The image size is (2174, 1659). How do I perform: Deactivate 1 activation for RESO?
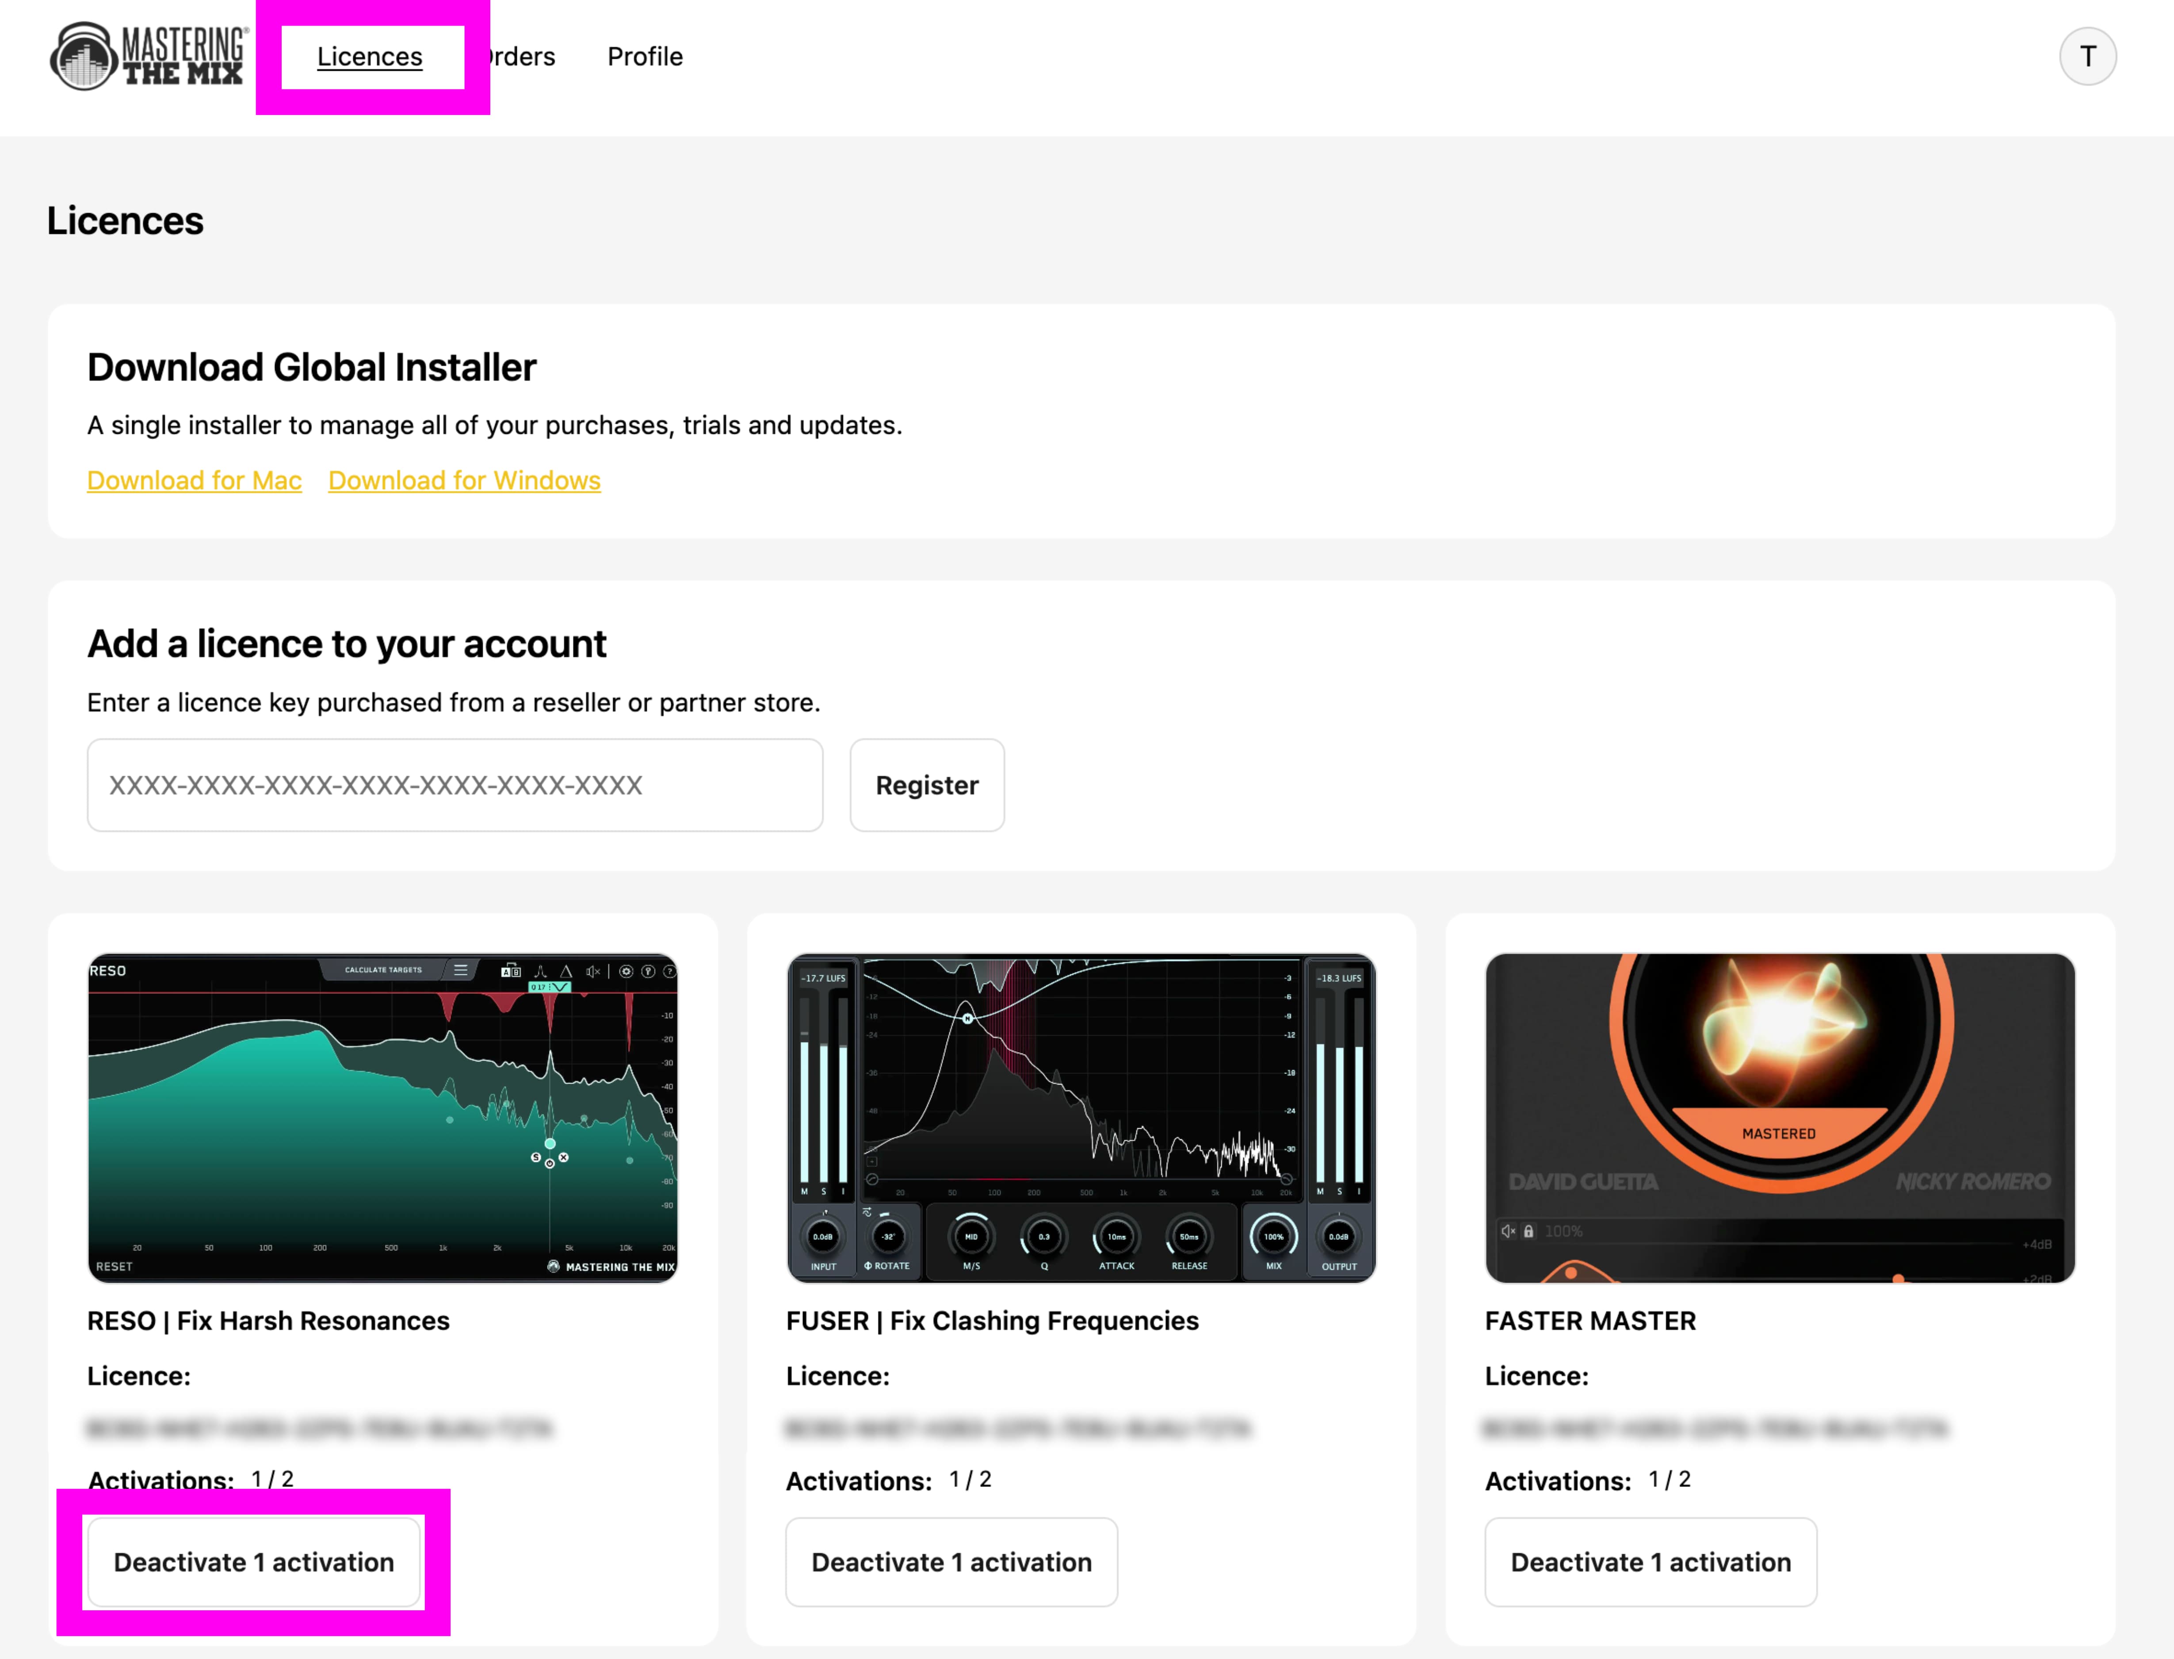pyautogui.click(x=254, y=1562)
